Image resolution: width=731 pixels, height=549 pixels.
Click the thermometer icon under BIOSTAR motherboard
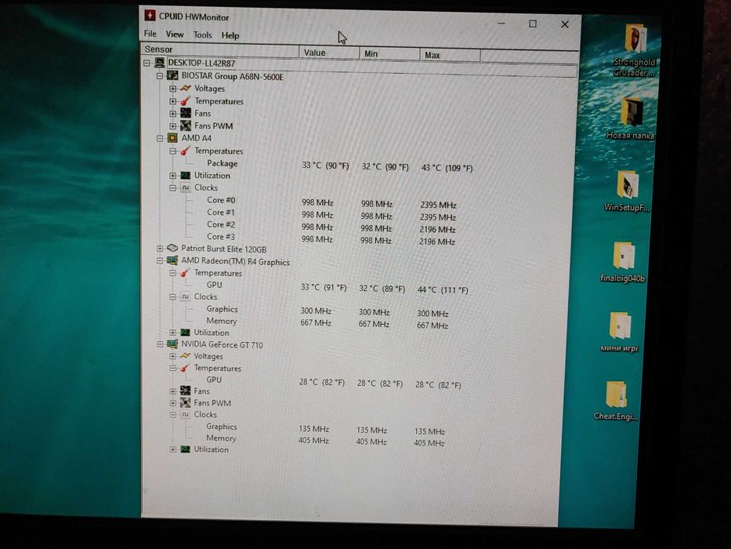[x=186, y=101]
